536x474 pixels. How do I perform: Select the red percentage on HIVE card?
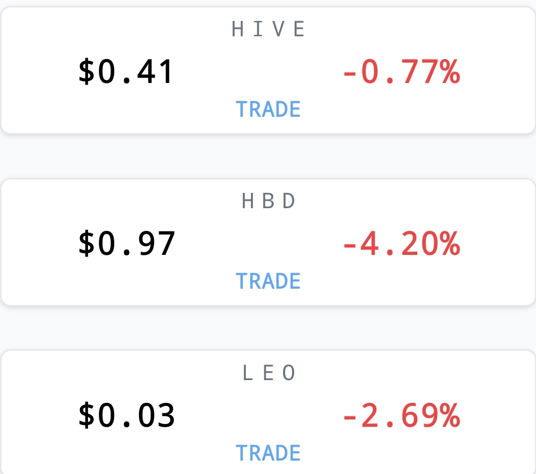pyautogui.click(x=402, y=71)
